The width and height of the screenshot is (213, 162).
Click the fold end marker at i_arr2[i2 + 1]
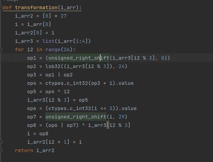(x=1, y=142)
